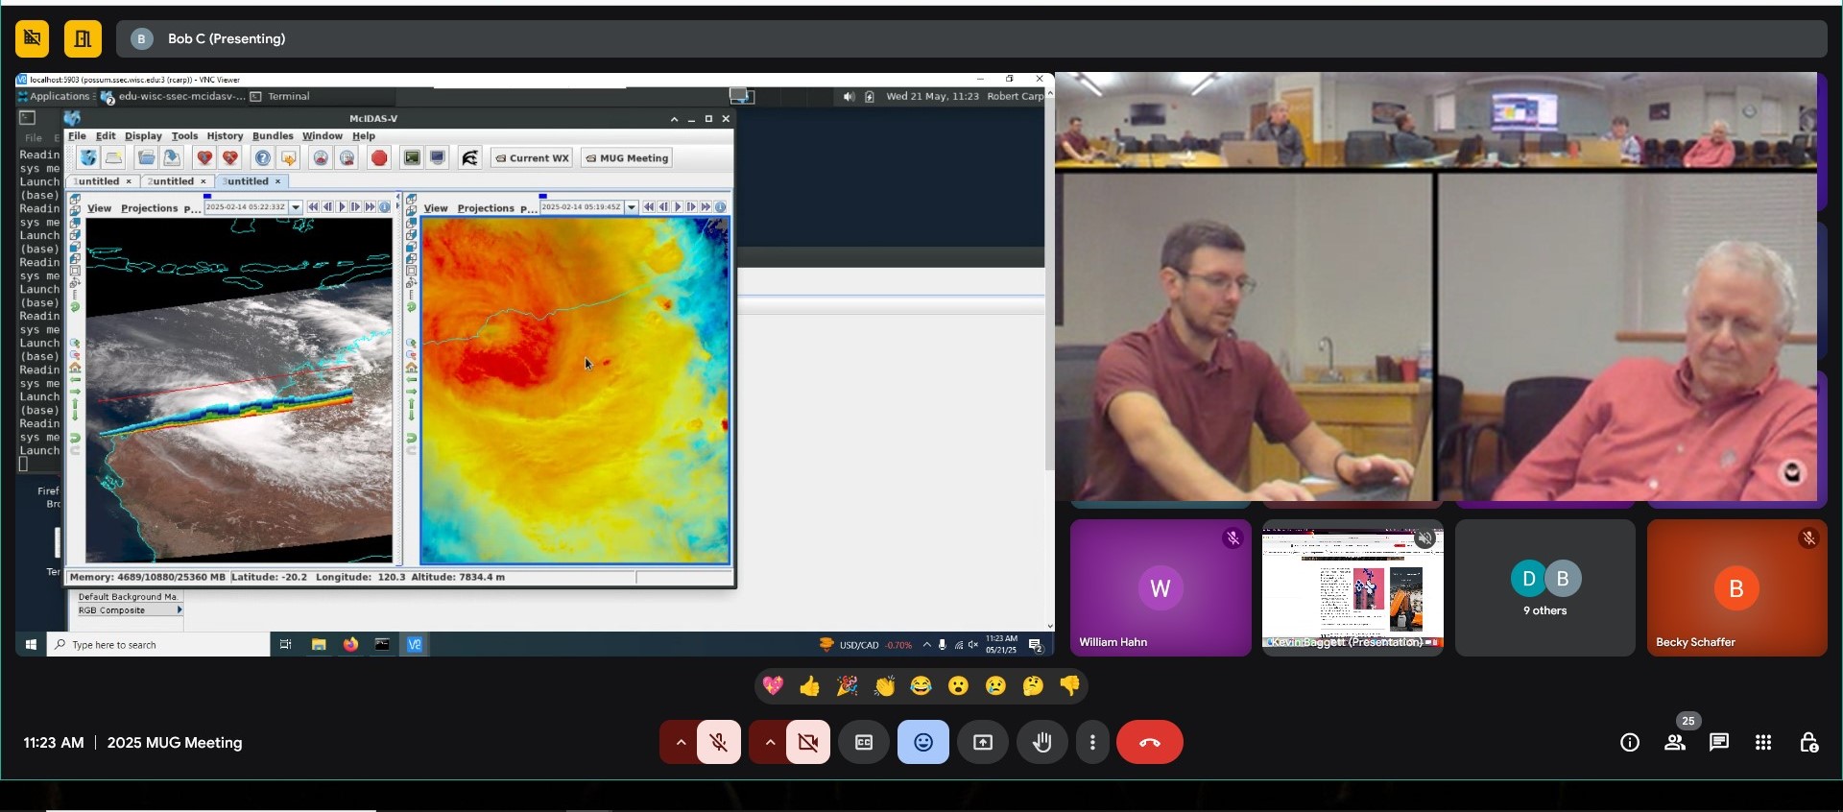The height and width of the screenshot is (812, 1843).
Task: Open the History menu in McIDAS-V
Action: (x=225, y=136)
